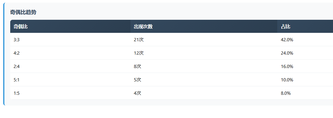Click the 5:1 ratio cell
Image resolution: width=333 pixels, height=118 pixels.
tap(16, 80)
